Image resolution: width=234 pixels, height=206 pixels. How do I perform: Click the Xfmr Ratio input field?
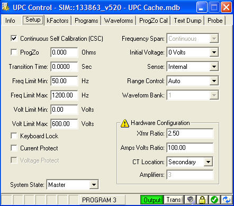[x=190, y=133]
